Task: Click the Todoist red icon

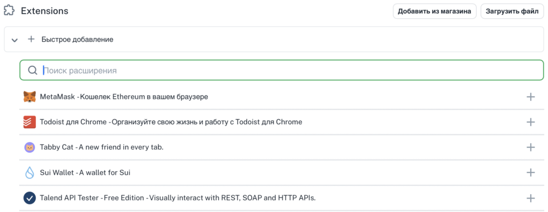Action: (30, 122)
